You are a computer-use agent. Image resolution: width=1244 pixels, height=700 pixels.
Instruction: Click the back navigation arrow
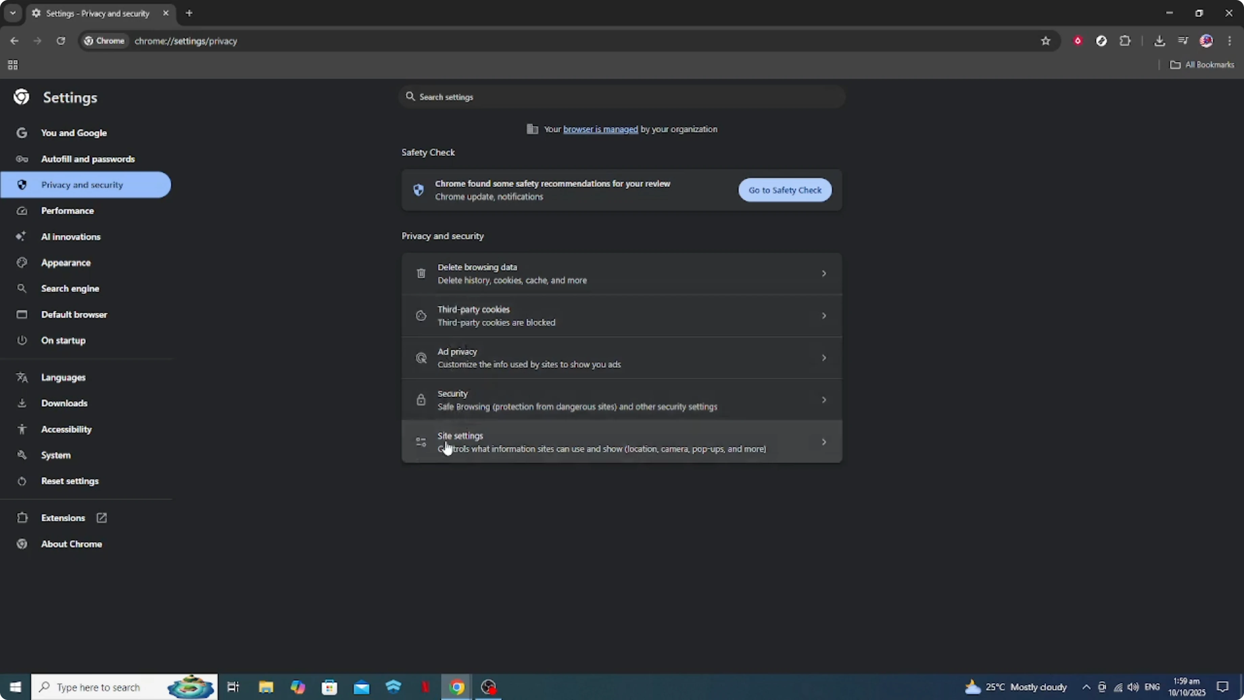point(14,41)
